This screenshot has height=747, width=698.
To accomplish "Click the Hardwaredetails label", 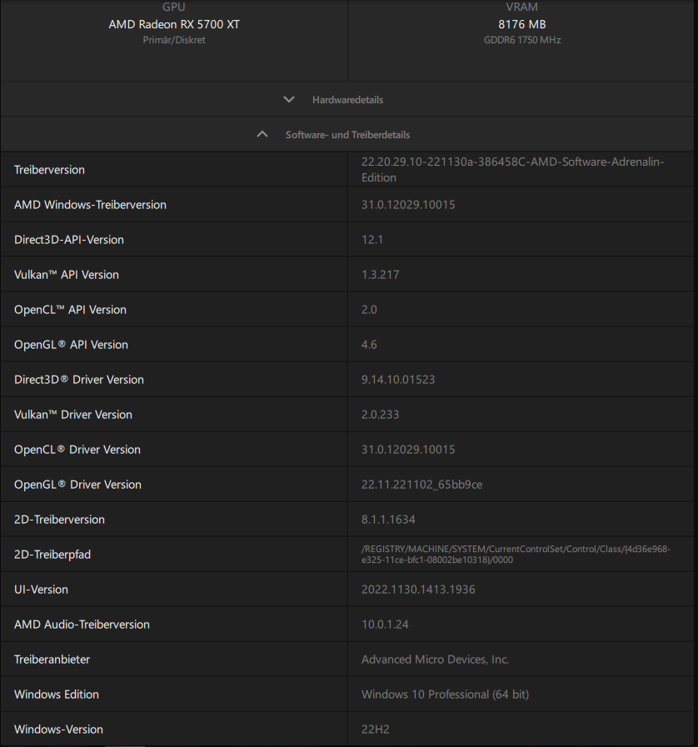I will (x=348, y=100).
